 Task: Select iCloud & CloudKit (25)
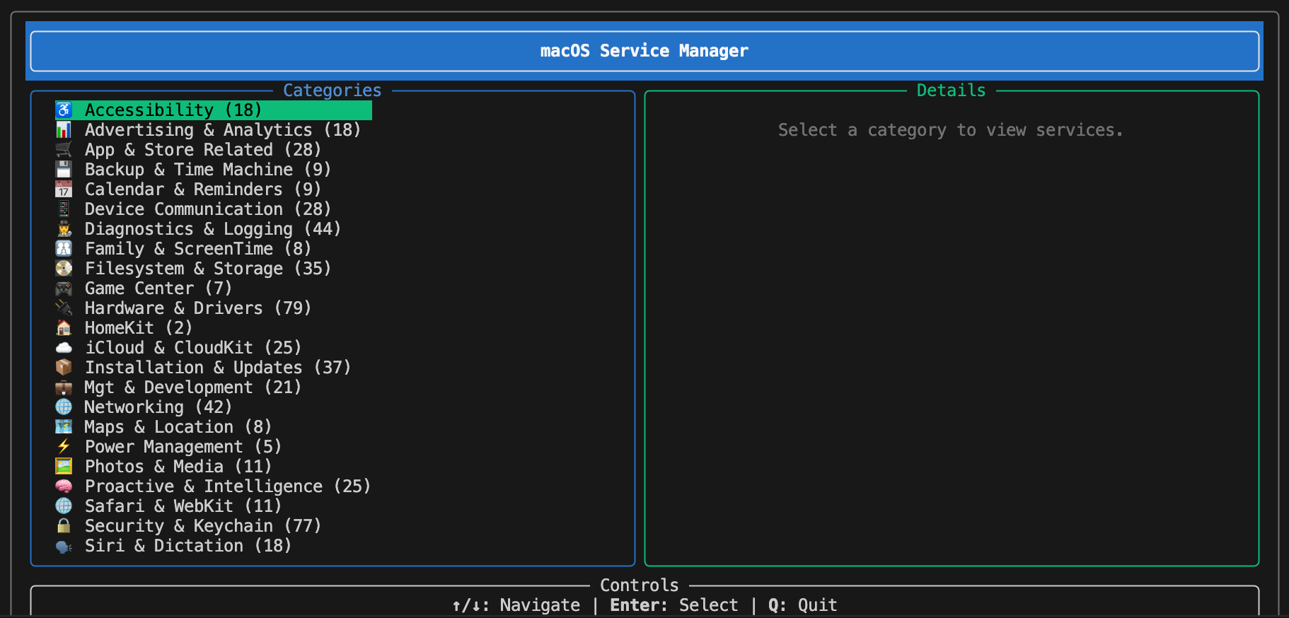(x=193, y=347)
